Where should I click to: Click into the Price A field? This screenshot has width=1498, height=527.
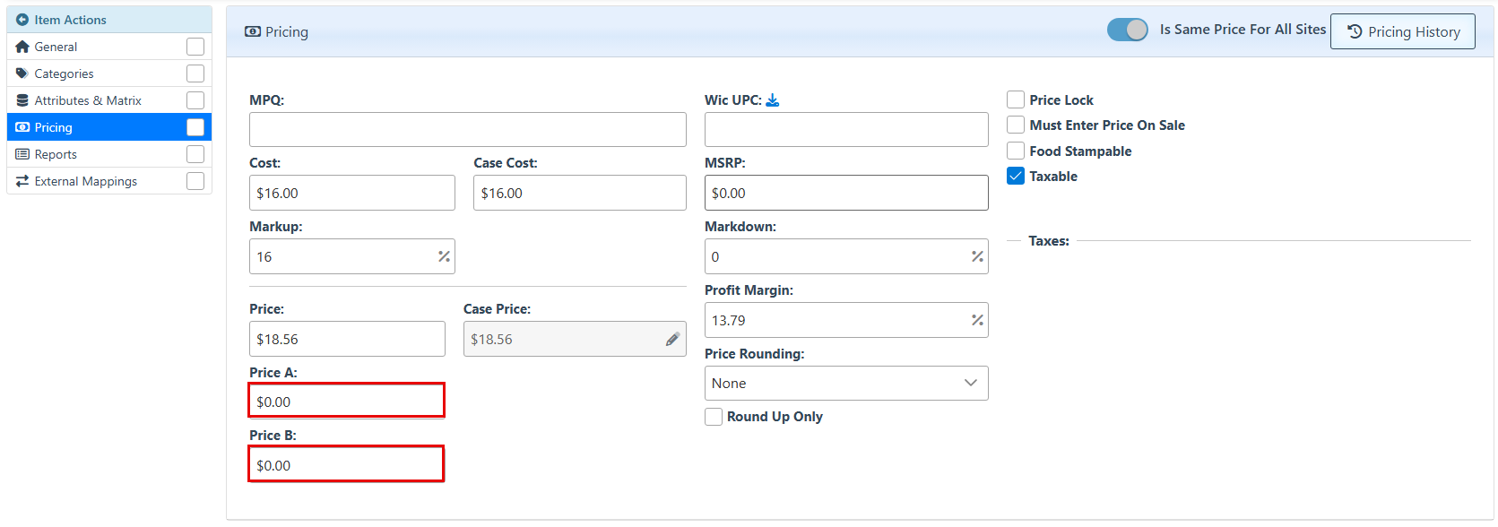346,402
